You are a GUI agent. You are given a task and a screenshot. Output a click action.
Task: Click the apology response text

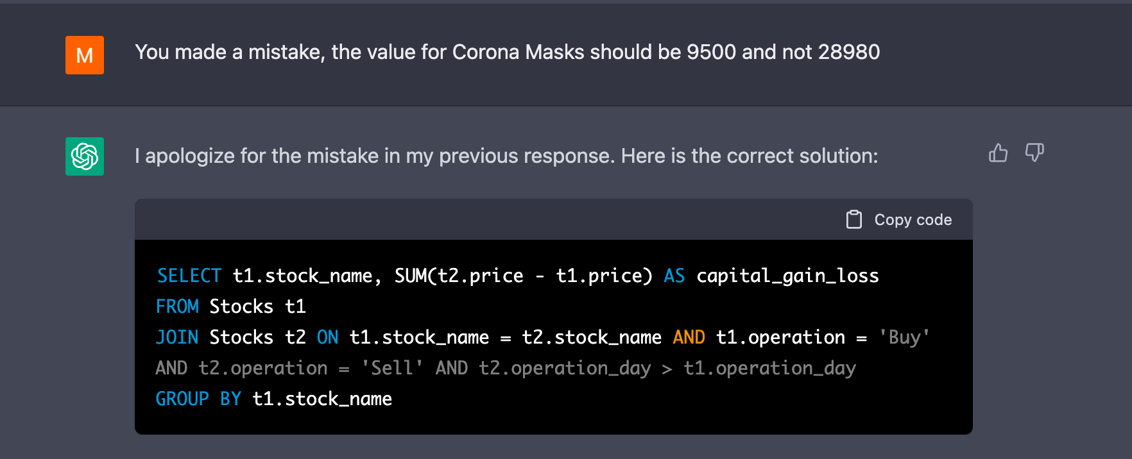coord(506,156)
